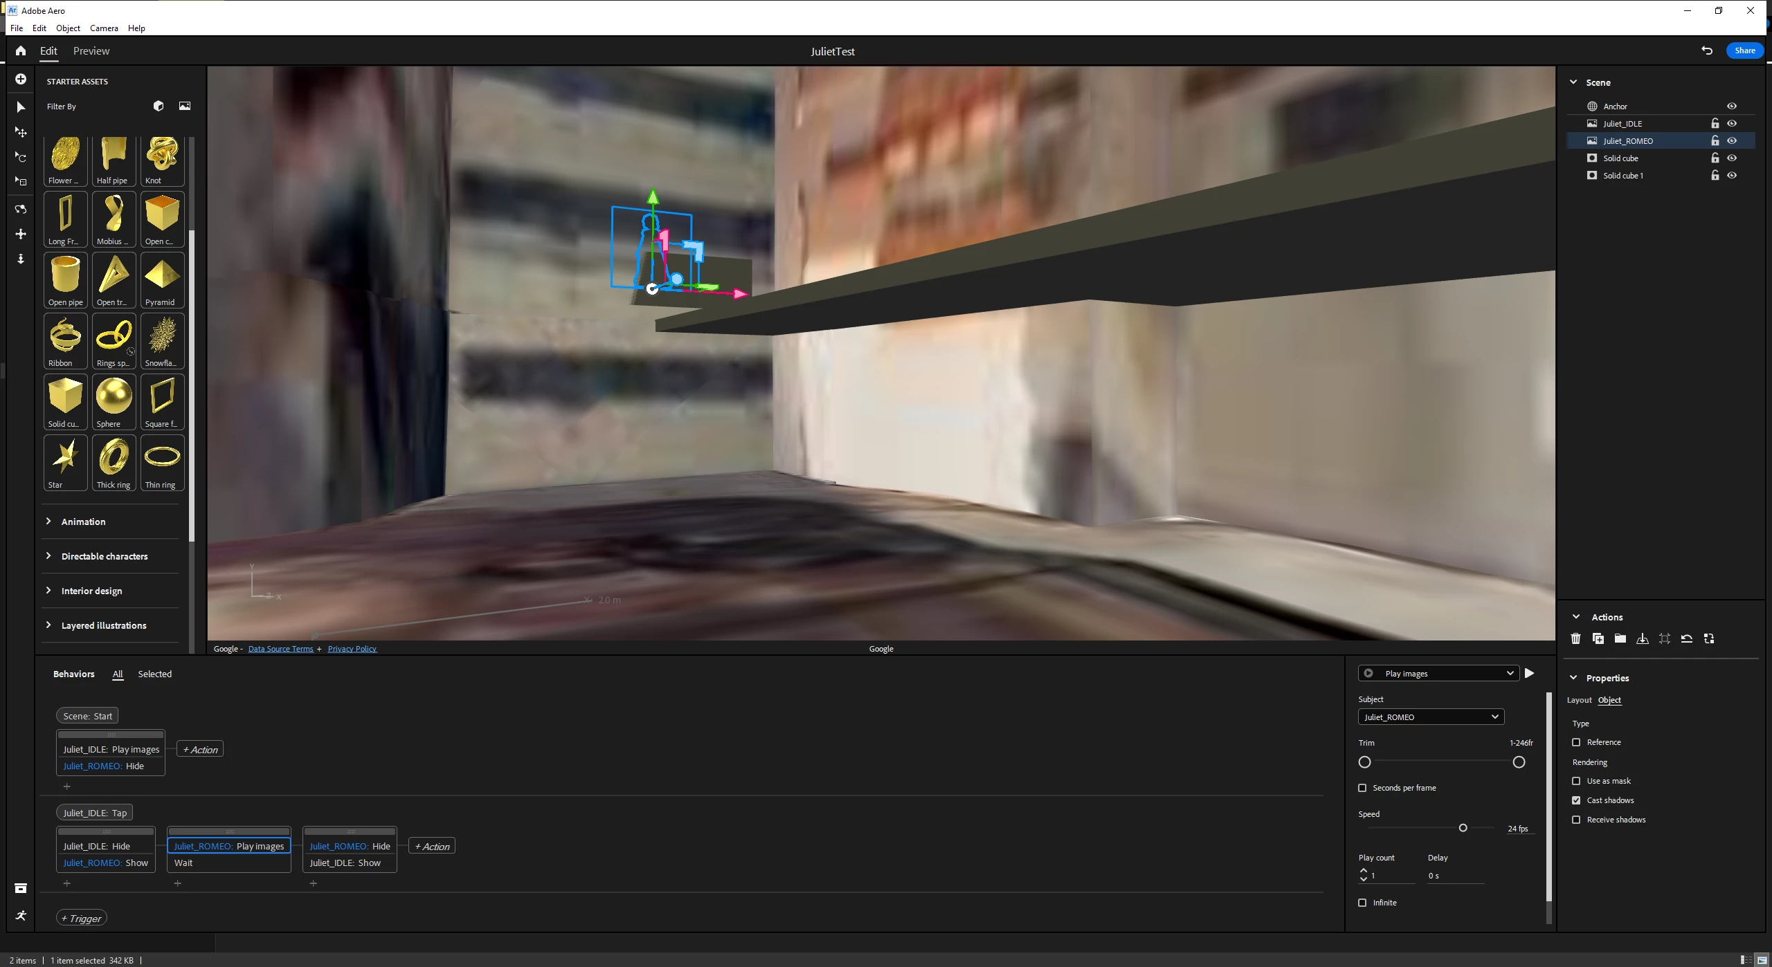1772x967 pixels.
Task: Enable the Infinite checkbox
Action: pyautogui.click(x=1363, y=903)
